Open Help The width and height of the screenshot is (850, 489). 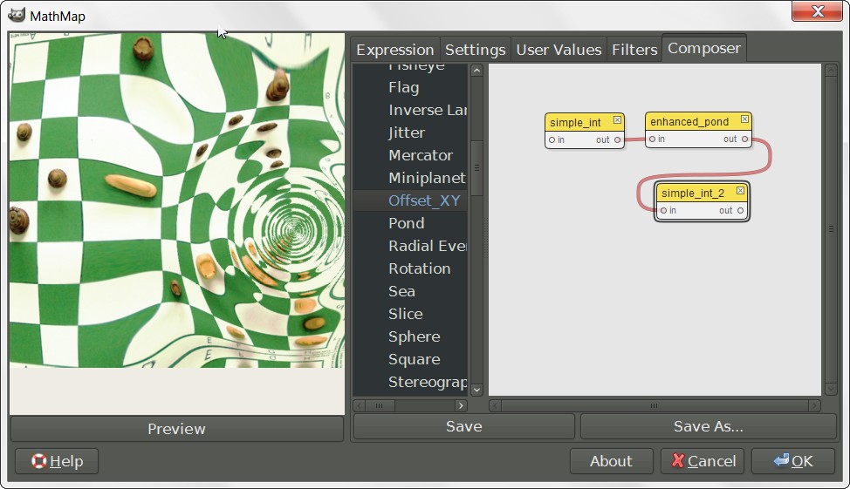[57, 461]
